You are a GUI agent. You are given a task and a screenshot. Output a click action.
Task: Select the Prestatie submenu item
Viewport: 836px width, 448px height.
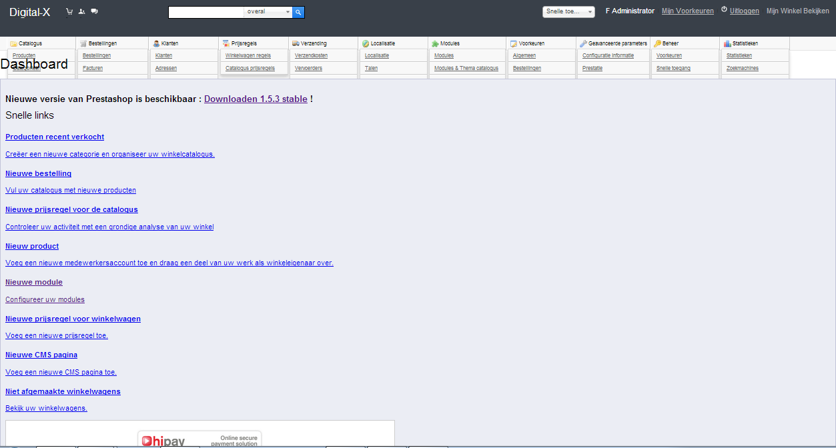coord(592,68)
